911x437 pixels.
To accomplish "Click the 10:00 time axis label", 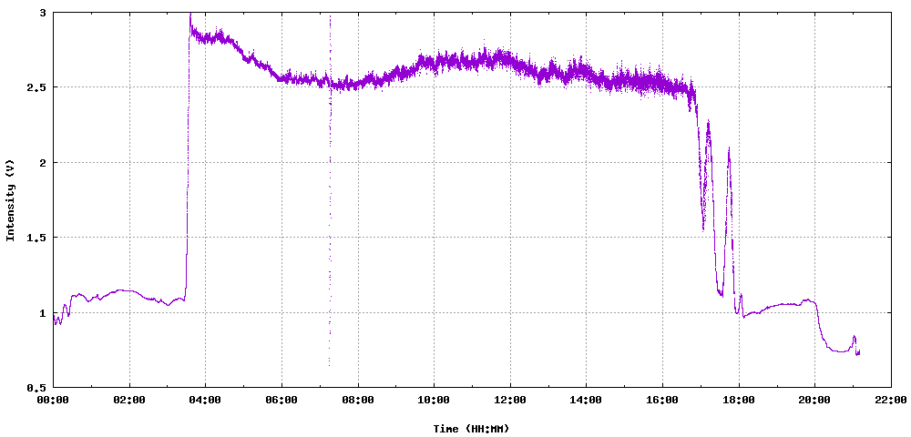I will (x=434, y=401).
